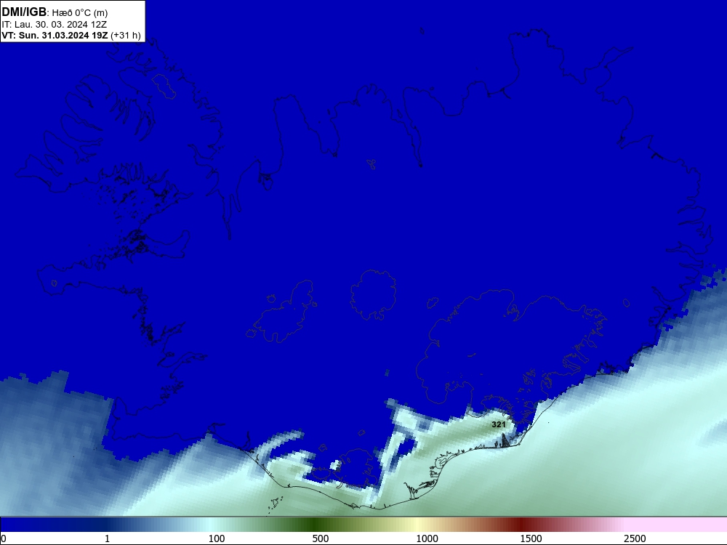
Task: Click the 0 label on the color scale
Action: [4, 538]
